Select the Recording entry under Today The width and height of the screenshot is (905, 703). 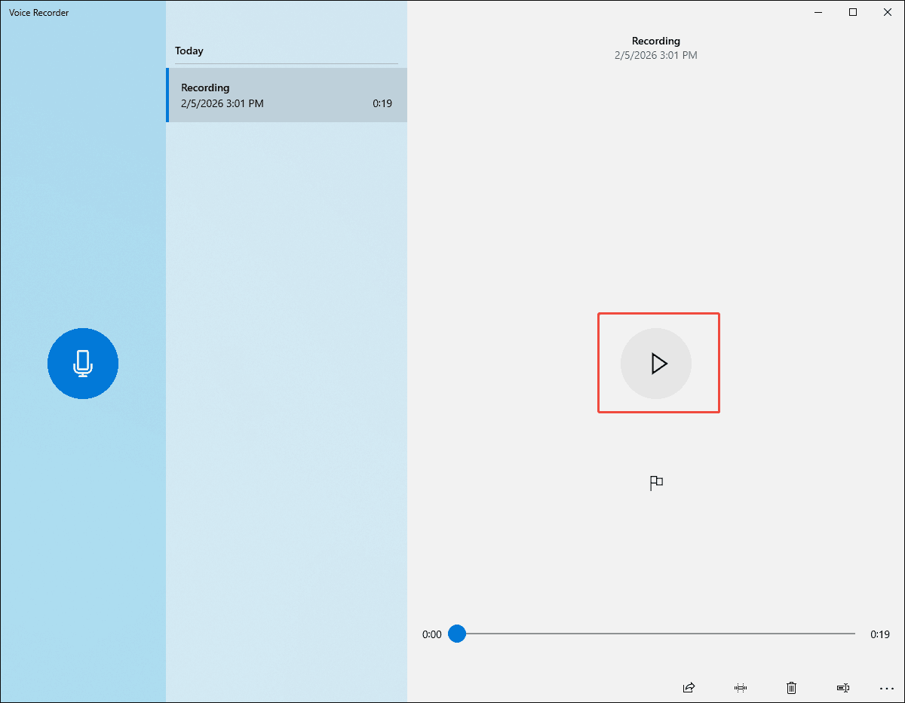tap(287, 95)
